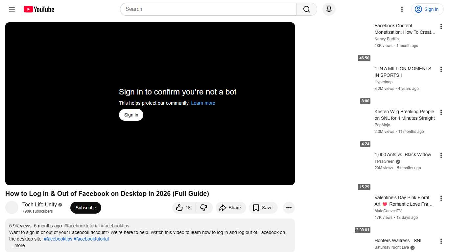Viewport: 449px width, 252px height.
Task: Expand the description with ...more
Action: tap(17, 245)
